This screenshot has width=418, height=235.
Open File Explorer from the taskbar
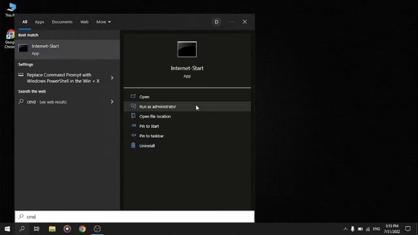(52, 229)
